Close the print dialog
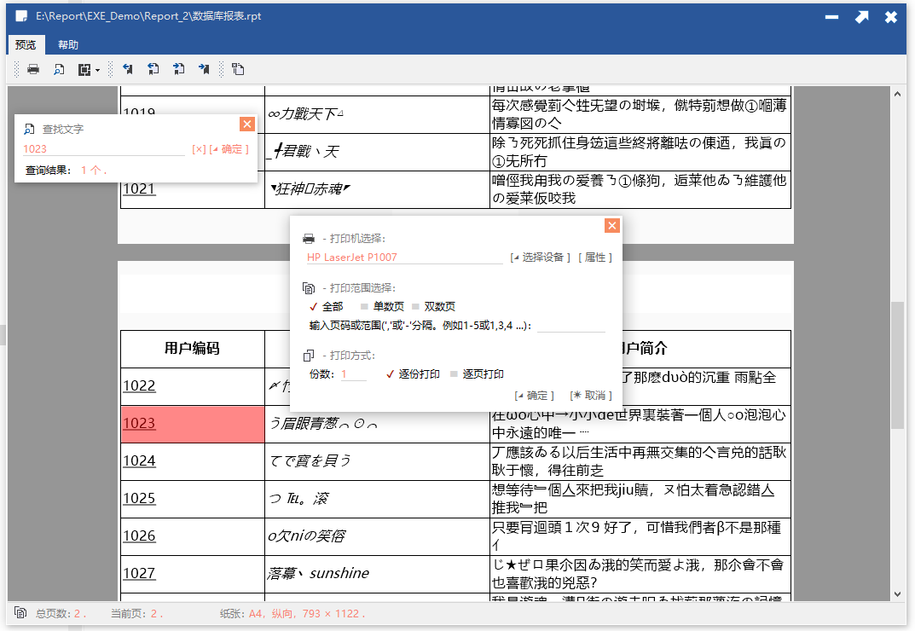 612,225
